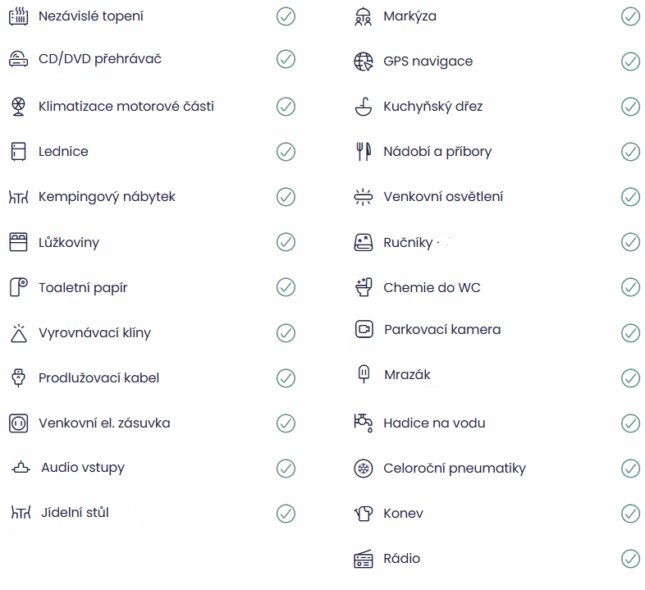Click the Venkovní osvětlení label
The height and width of the screenshot is (590, 645).
coord(443,196)
